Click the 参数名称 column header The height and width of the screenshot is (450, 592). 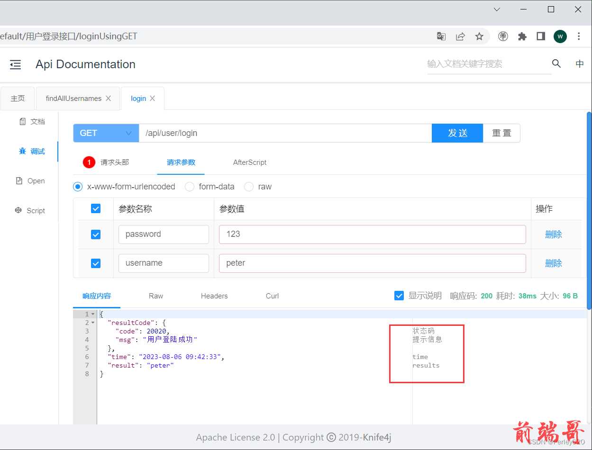coord(135,209)
